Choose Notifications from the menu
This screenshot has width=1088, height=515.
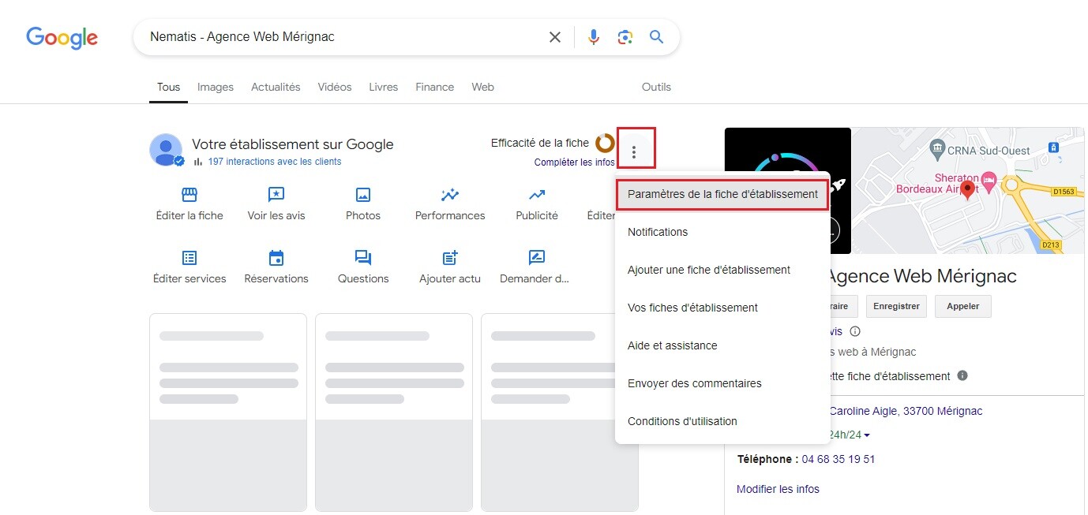[x=658, y=232]
